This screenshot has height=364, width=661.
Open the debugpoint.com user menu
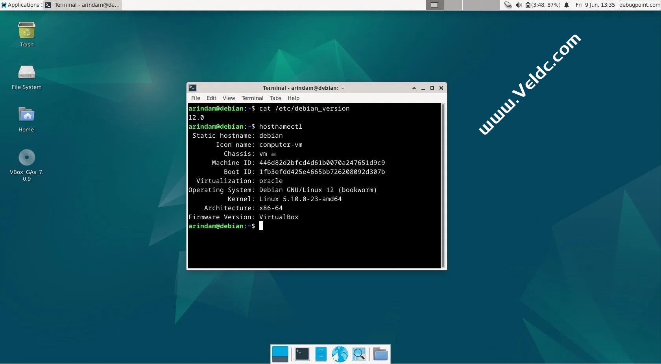[x=639, y=5]
